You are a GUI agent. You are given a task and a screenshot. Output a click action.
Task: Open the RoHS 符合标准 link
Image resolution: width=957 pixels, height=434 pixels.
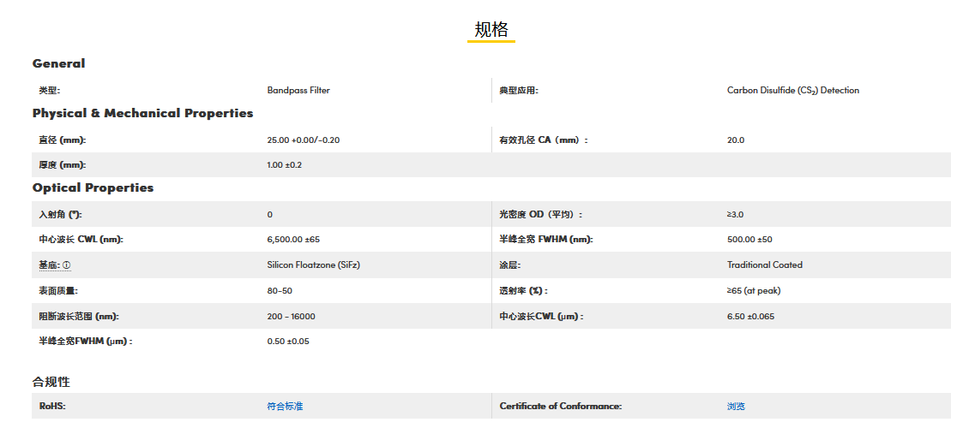(285, 406)
